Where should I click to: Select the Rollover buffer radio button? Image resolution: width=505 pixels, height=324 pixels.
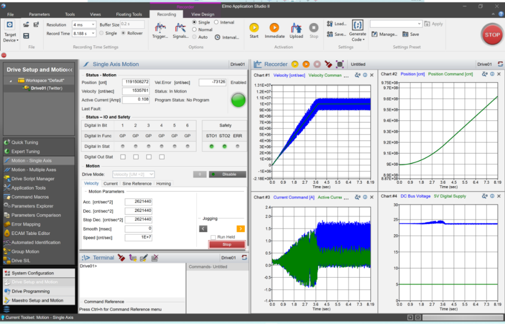[123, 33]
